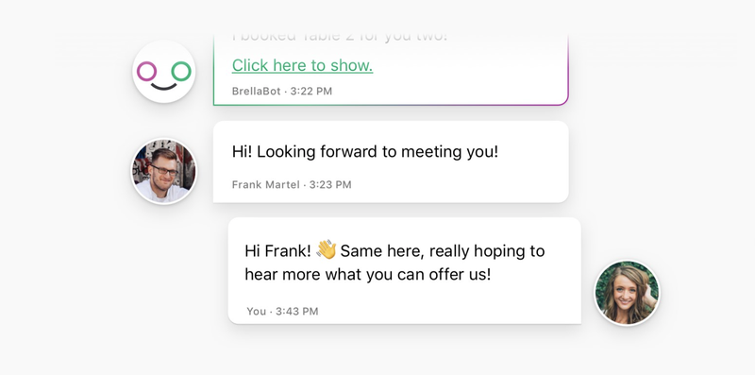This screenshot has width=755, height=375.
Task: Select the 'Looking forward to meeting you!' text
Action: tap(377, 152)
